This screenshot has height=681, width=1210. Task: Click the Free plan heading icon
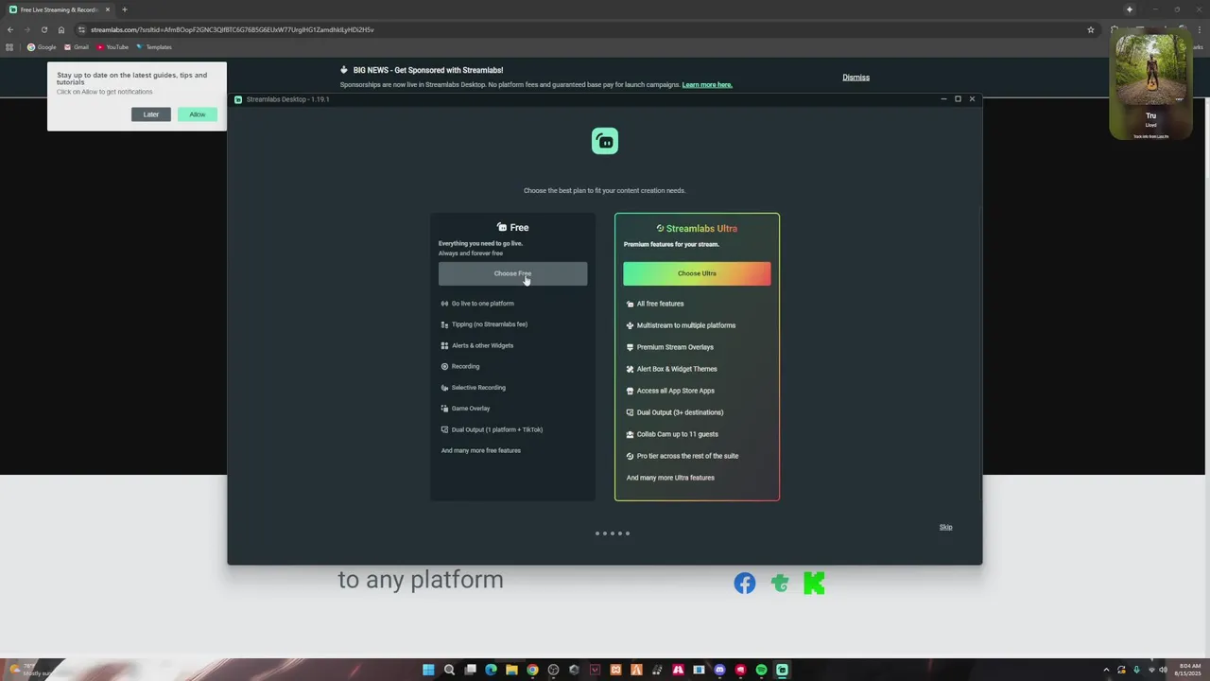coord(502,227)
